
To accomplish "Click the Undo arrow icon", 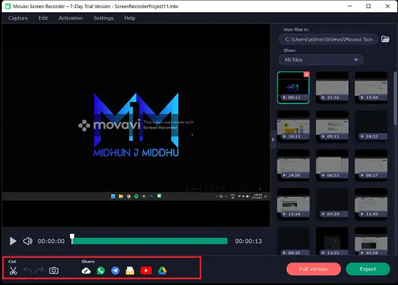I will pos(28,271).
